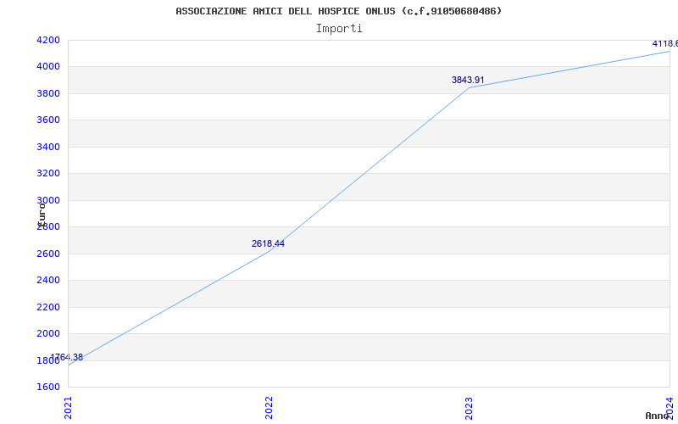Click y-axis value 3400
The image size is (678, 424).
pyautogui.click(x=48, y=147)
